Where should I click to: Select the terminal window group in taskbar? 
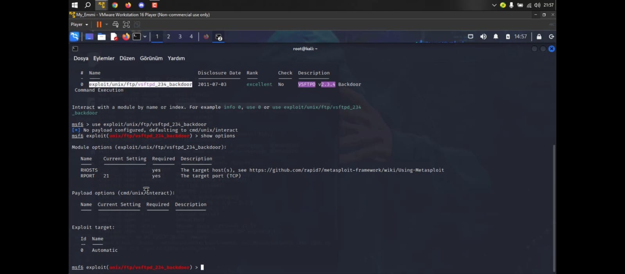pos(219,37)
